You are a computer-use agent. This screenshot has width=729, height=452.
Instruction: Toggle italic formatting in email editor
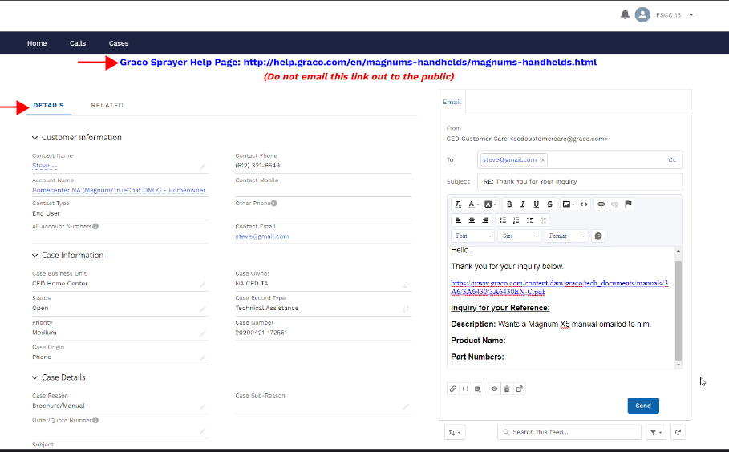tap(523, 204)
